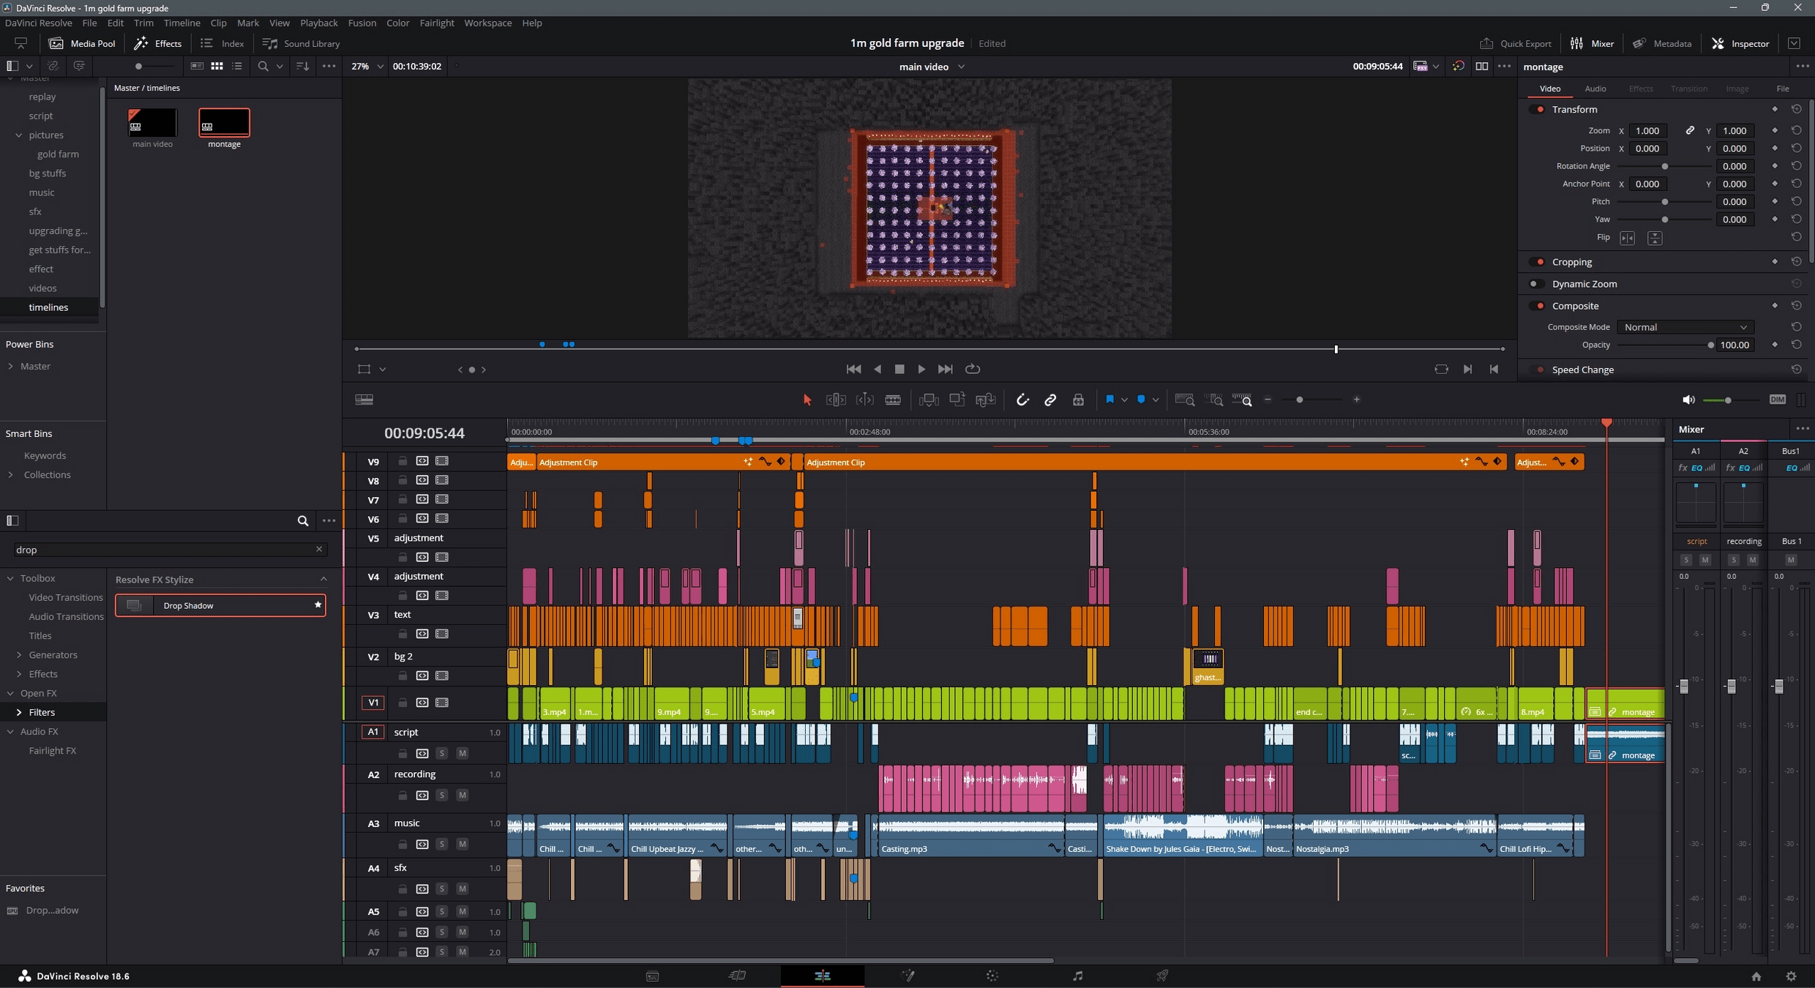
Task: Open the Composite Mode dropdown
Action: click(x=1685, y=327)
